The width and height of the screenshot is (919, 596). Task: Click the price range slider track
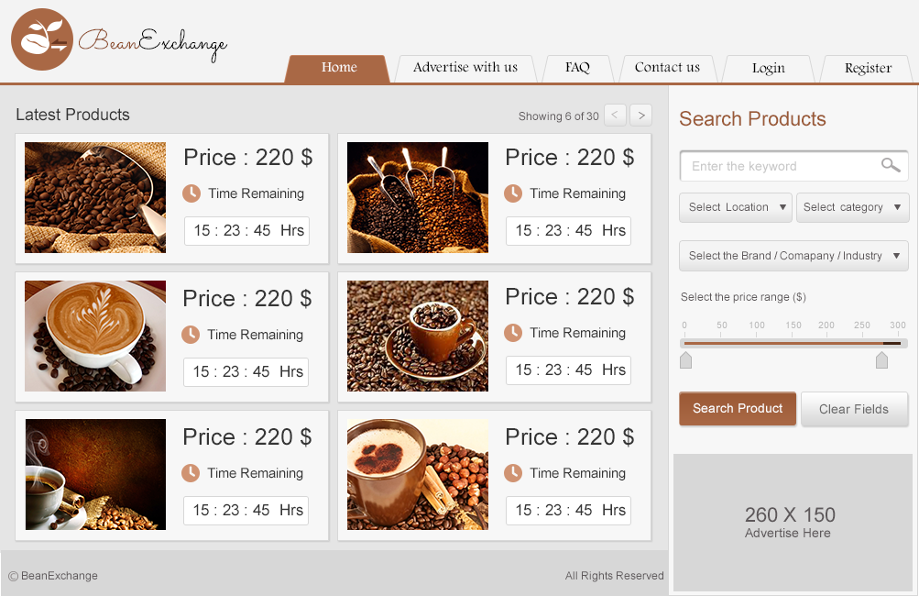click(793, 343)
